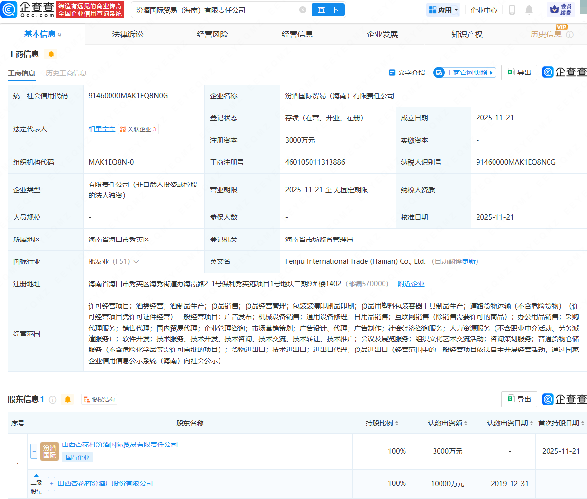Expand the 批发业 (F51) industry chevron
Viewport: 587px width, 499px height.
[136, 262]
